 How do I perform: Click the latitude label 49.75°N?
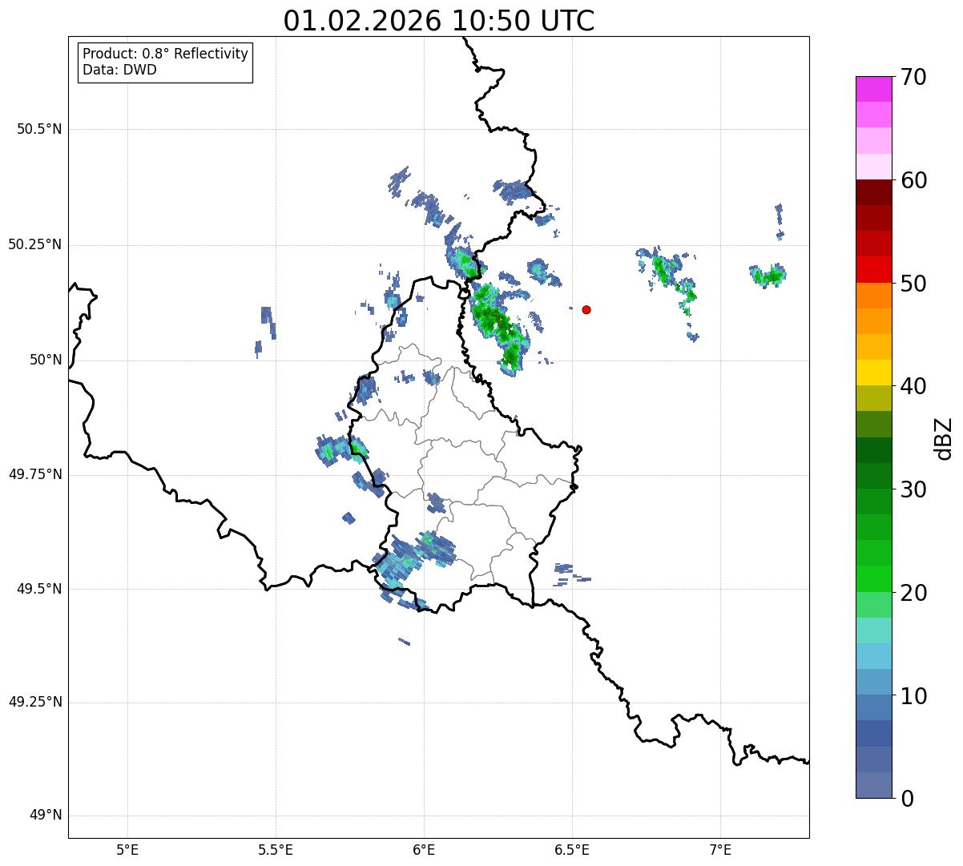pos(34,474)
